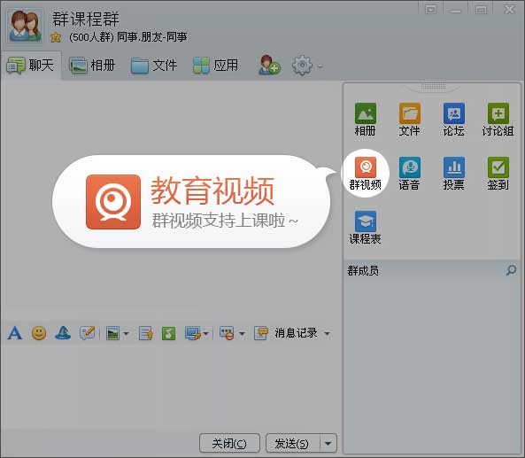Click the orange webcam icon in bubble

tap(113, 202)
